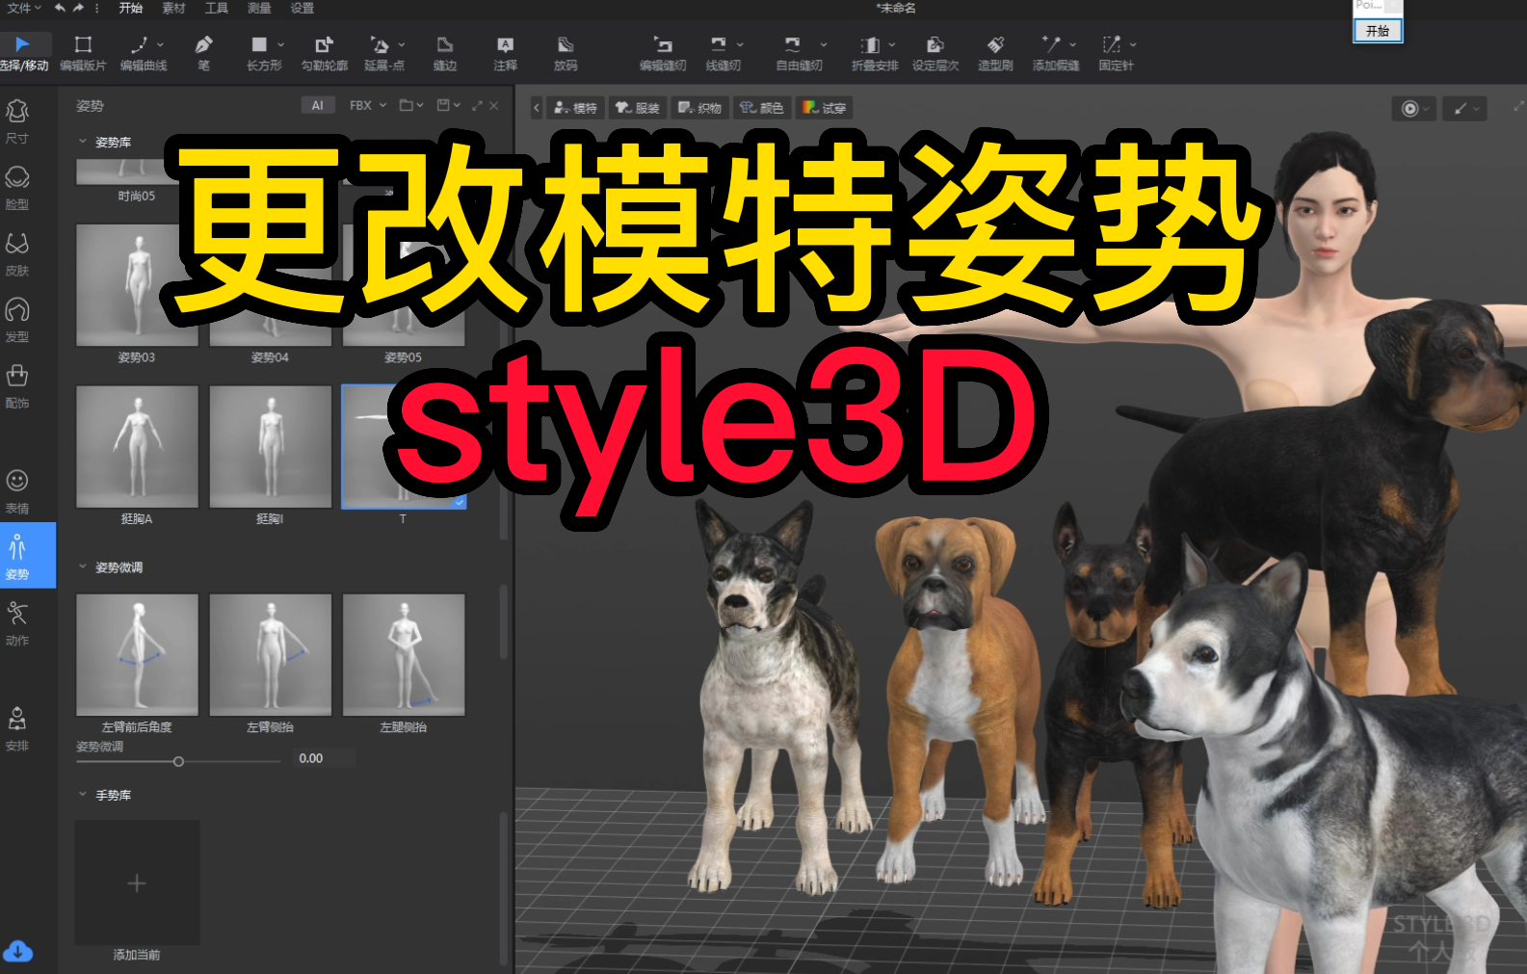Screen dimensions: 1527x974
Task: Open the 脸型 sidebar panel
Action: (17, 188)
